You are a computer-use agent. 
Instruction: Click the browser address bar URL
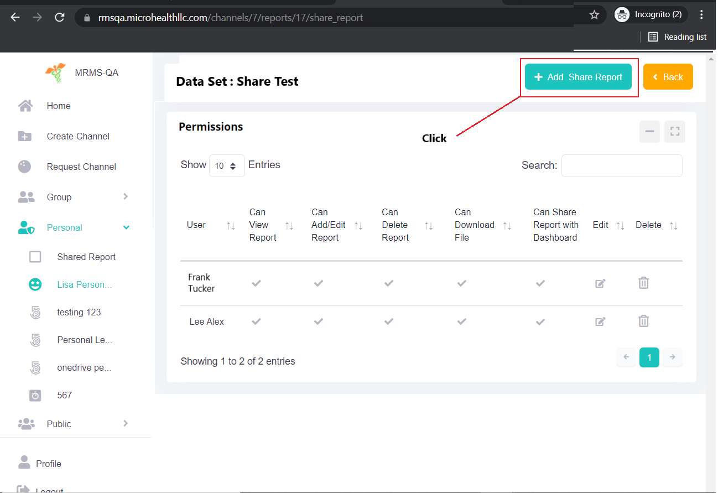(231, 17)
